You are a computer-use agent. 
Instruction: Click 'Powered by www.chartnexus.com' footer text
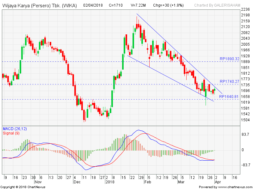[x=225, y=187]
